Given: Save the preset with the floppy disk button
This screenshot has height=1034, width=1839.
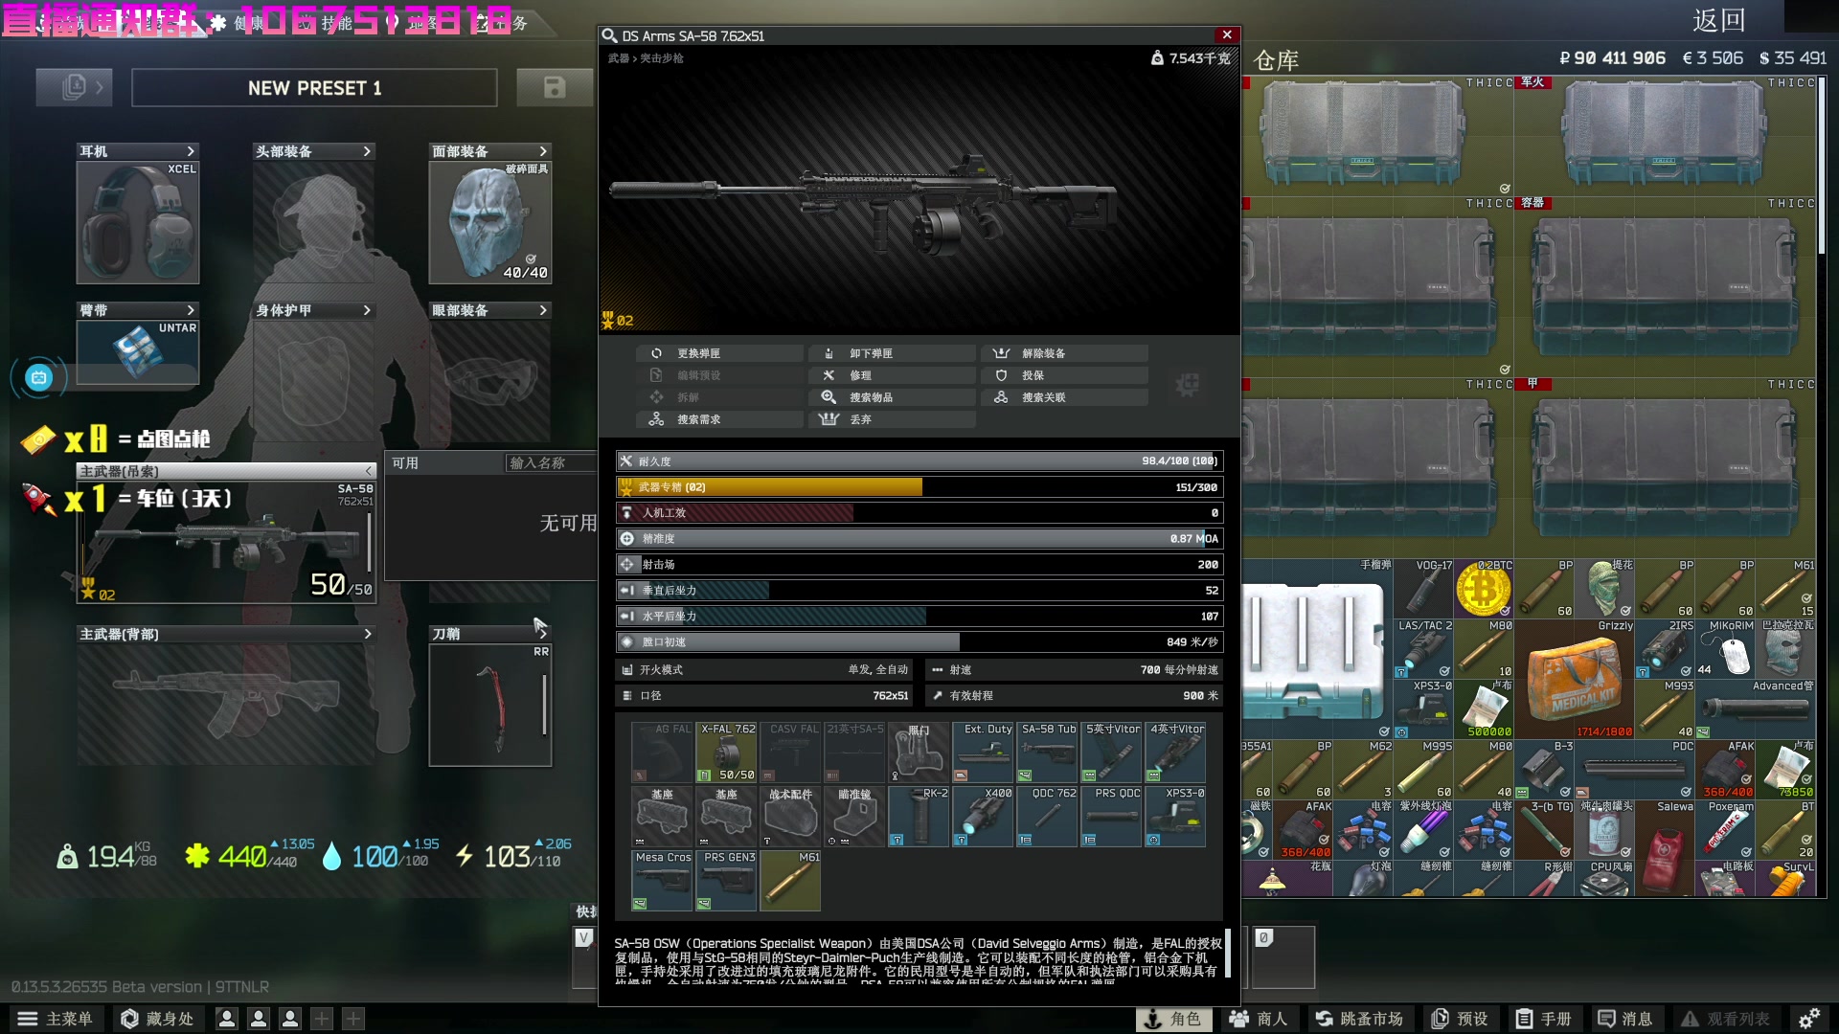Looking at the screenshot, I should point(555,87).
